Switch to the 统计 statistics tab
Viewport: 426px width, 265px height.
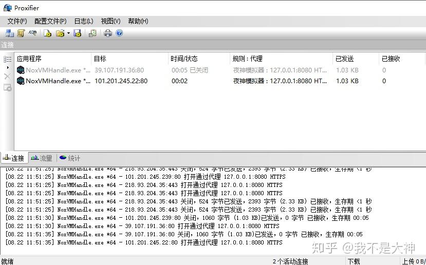(x=69, y=158)
